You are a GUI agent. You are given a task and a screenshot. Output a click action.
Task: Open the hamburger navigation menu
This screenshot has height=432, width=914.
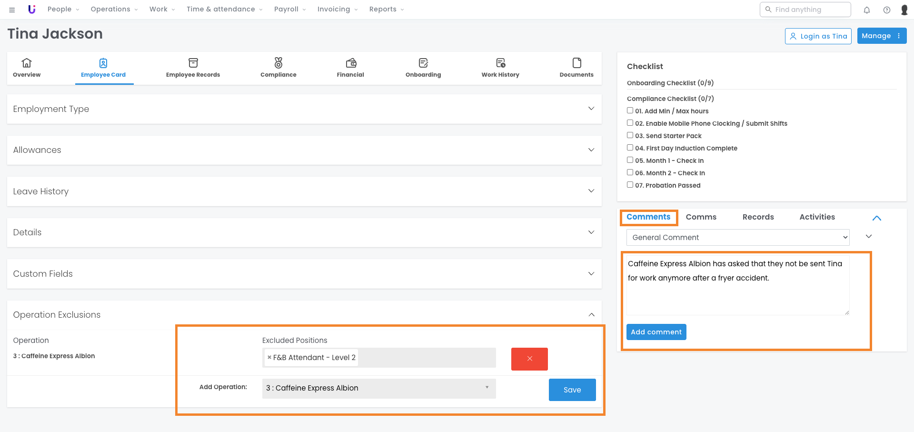coord(12,10)
